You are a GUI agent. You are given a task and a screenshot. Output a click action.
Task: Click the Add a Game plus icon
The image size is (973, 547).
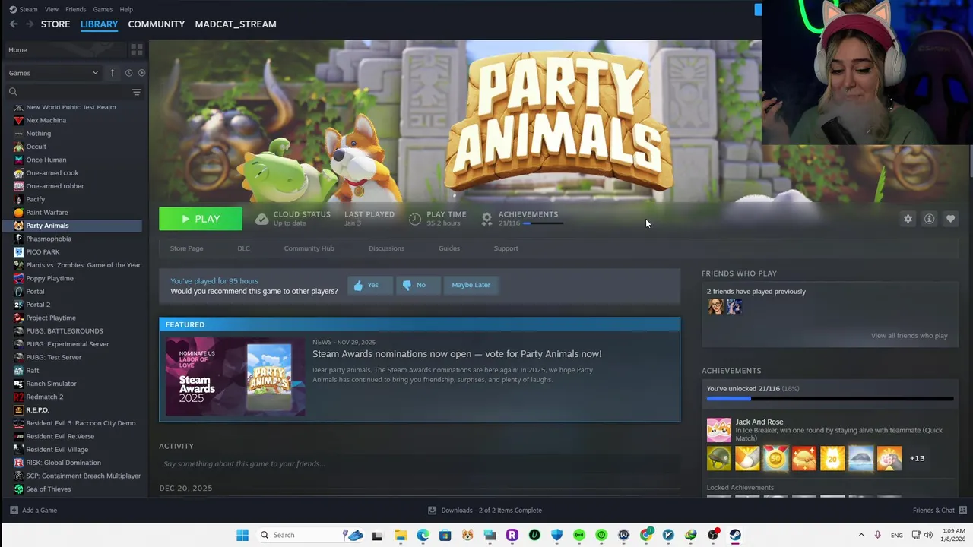click(14, 511)
